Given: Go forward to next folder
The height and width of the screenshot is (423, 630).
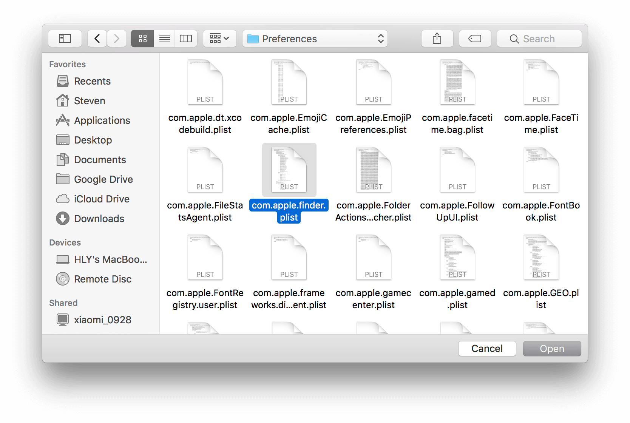Looking at the screenshot, I should 117,39.
